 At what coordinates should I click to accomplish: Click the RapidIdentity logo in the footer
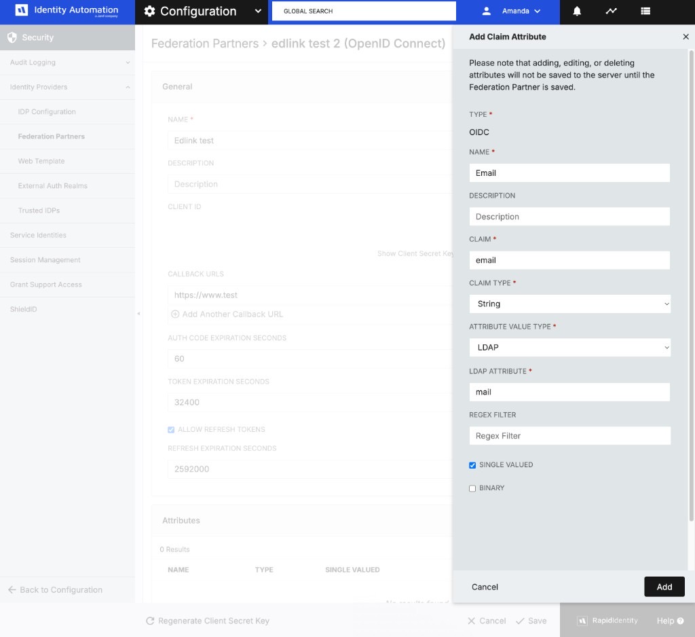click(607, 621)
